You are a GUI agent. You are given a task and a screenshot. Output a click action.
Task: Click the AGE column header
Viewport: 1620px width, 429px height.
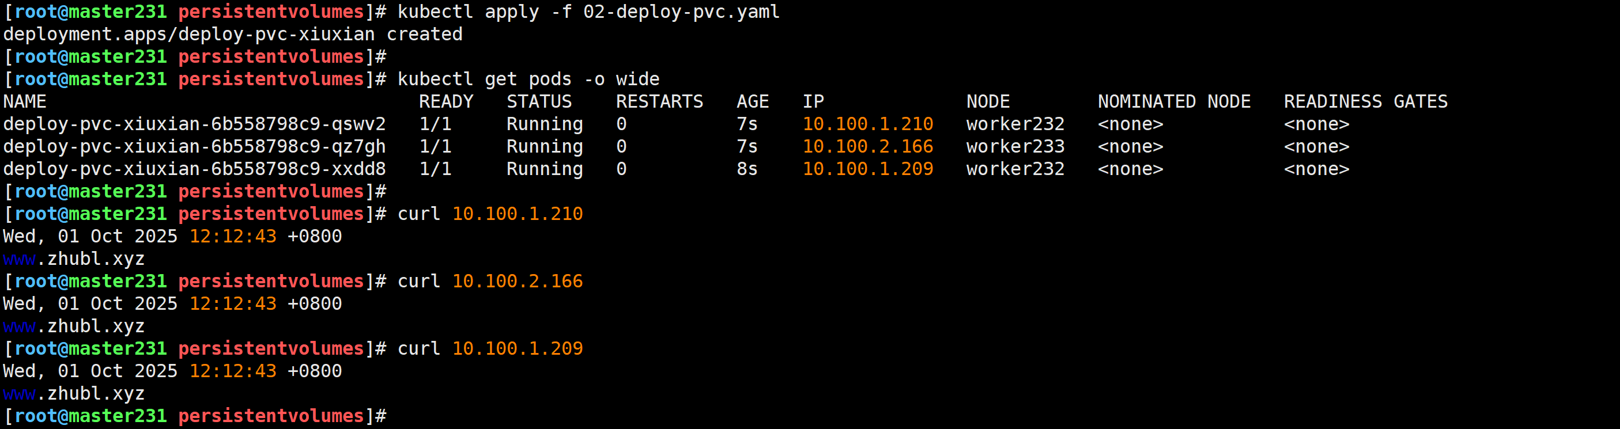753,102
